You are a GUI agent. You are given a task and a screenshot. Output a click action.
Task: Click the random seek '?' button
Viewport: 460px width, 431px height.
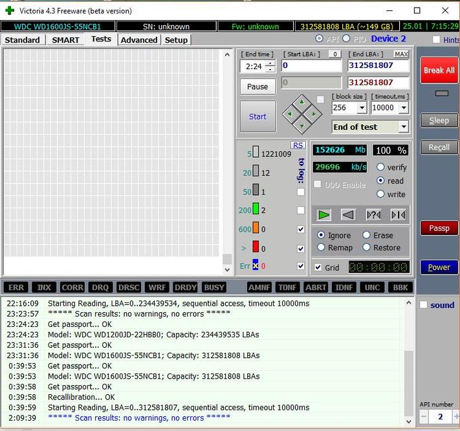point(373,215)
